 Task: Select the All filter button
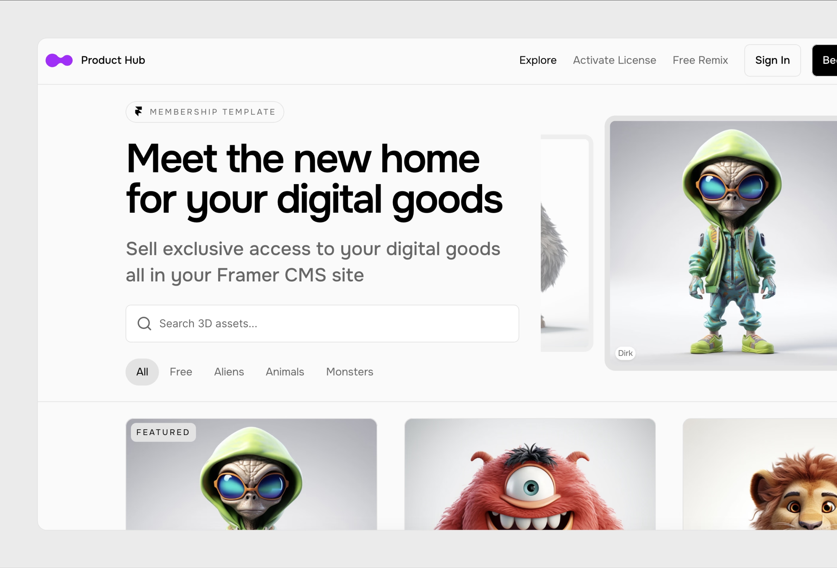(x=142, y=371)
